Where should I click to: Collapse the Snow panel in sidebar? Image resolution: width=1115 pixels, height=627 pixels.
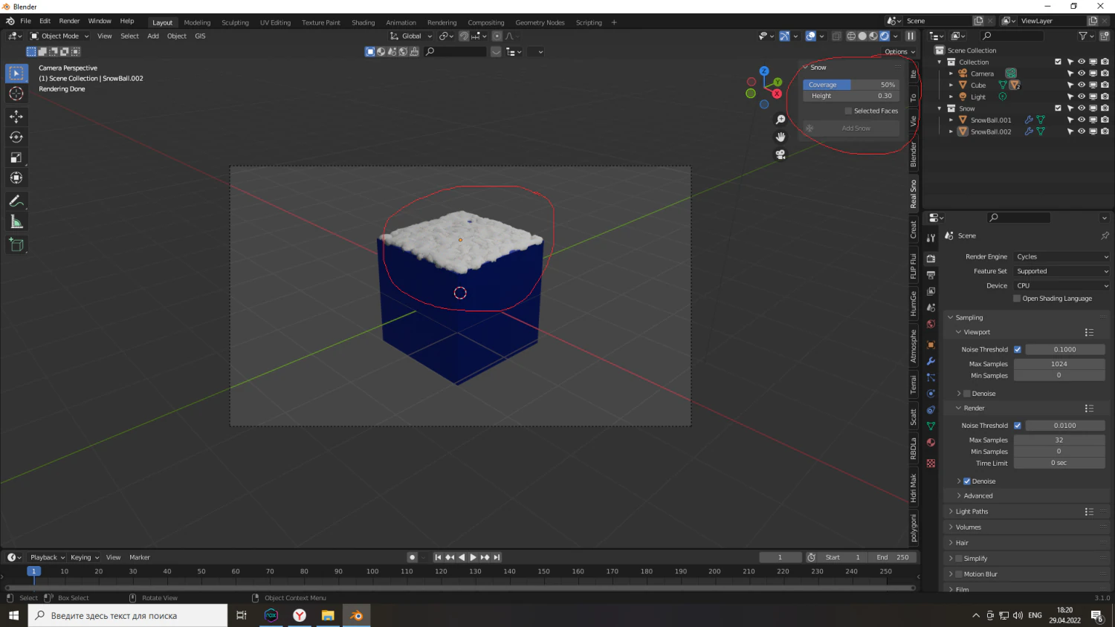pyautogui.click(x=806, y=68)
